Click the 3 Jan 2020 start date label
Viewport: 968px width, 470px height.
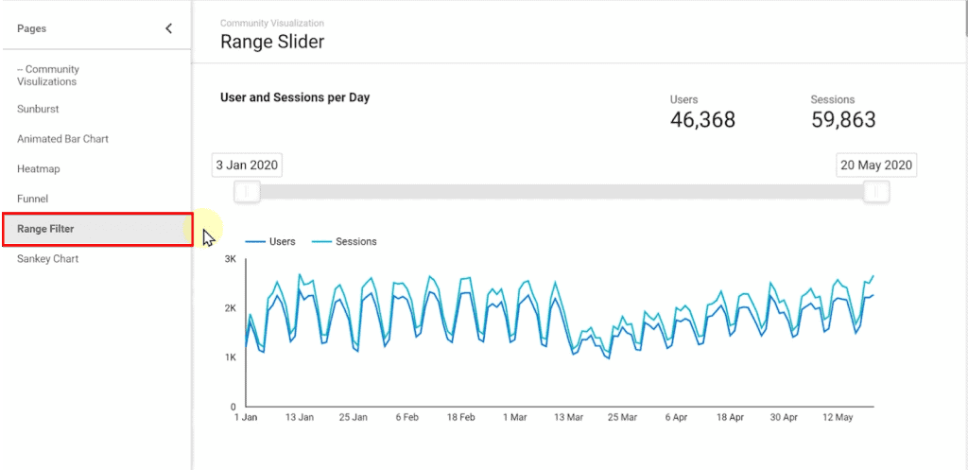point(247,165)
